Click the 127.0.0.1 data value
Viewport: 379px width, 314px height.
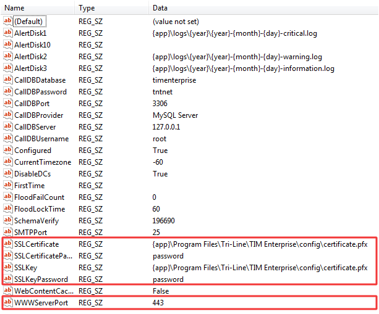pyautogui.click(x=166, y=127)
